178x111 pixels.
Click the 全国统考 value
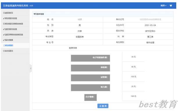tap(80, 37)
